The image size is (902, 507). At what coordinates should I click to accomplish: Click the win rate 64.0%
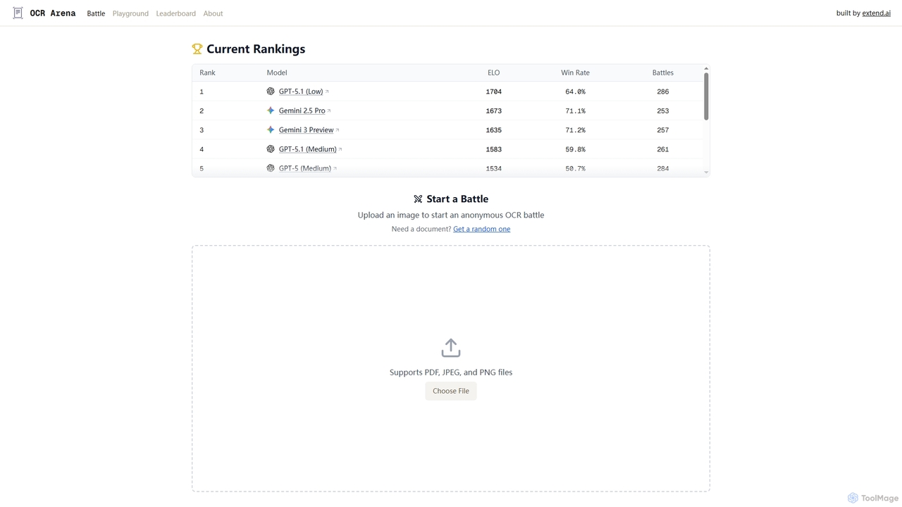pyautogui.click(x=575, y=92)
